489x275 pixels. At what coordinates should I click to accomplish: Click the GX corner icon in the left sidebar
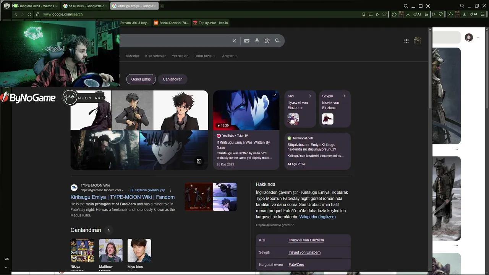pos(6,259)
